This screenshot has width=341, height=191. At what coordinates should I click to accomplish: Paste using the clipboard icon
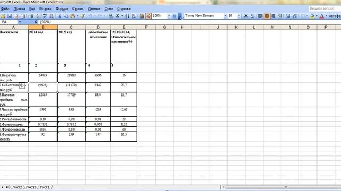pyautogui.click(x=72, y=16)
